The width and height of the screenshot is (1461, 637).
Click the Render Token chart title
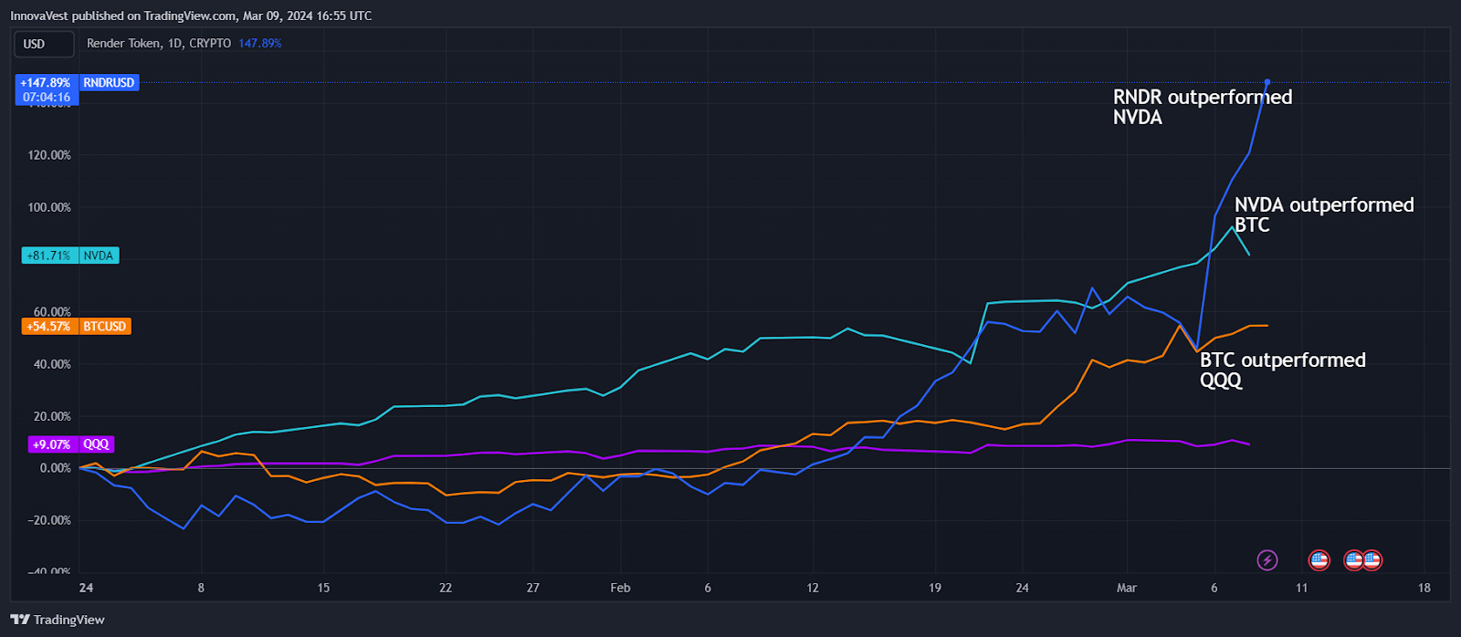[159, 44]
